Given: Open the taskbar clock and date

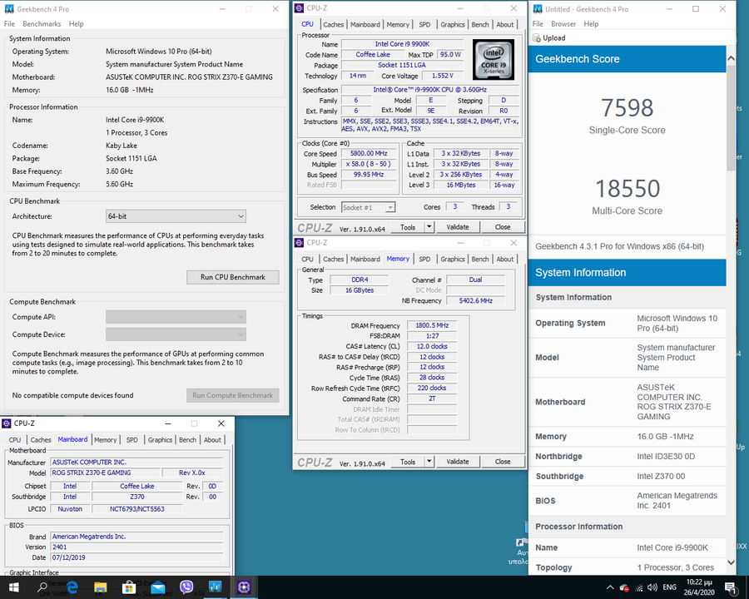Looking at the screenshot, I should 699,587.
